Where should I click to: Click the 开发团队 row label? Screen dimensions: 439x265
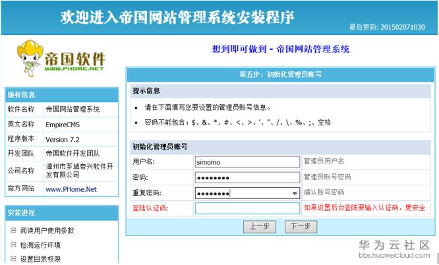21,154
